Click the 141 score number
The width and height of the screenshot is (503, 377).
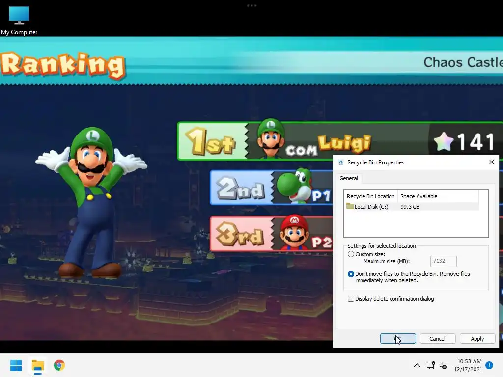[475, 142]
